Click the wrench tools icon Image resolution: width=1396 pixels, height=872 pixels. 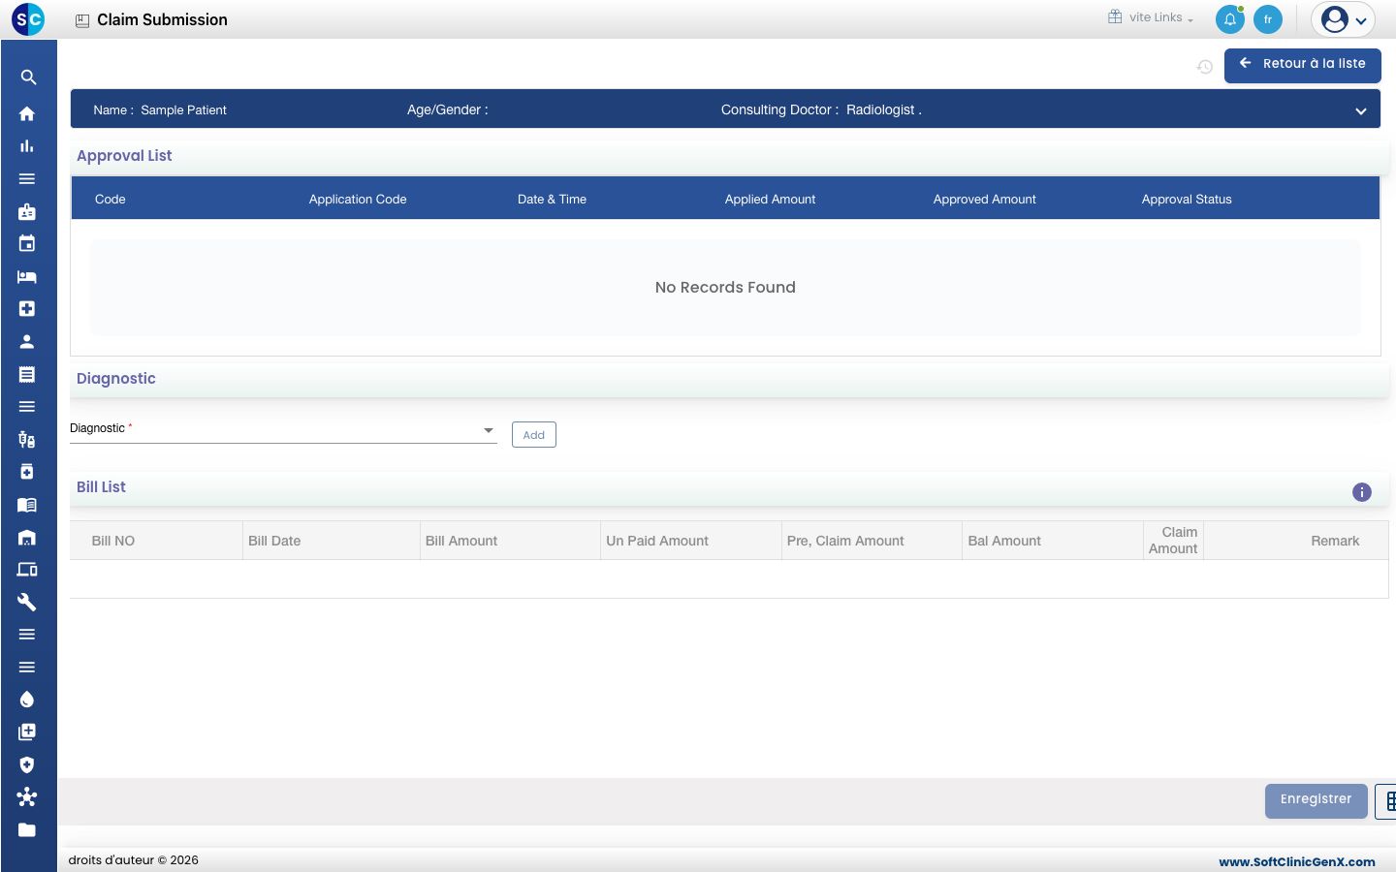click(27, 602)
